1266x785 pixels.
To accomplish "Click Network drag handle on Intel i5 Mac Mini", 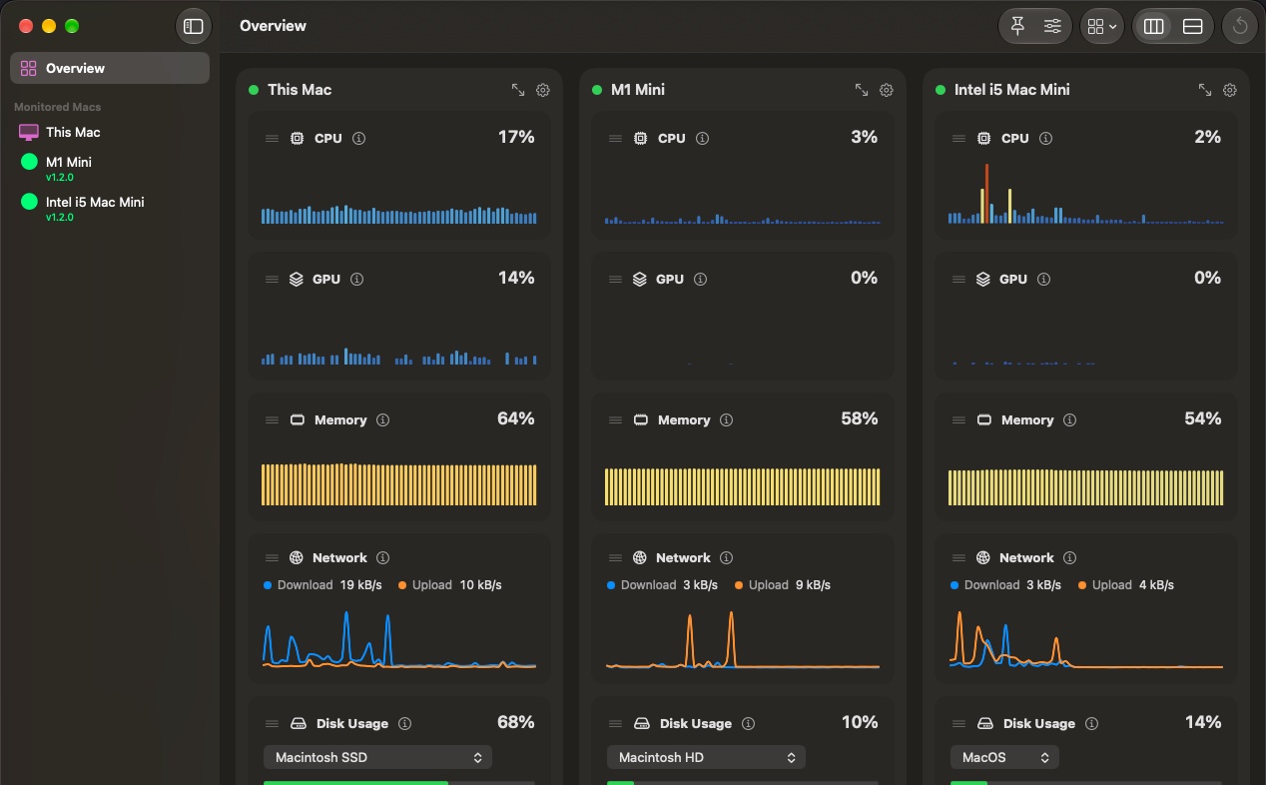I will pos(958,558).
